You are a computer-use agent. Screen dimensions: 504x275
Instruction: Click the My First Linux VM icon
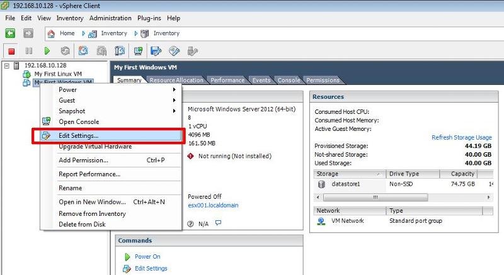pos(26,74)
